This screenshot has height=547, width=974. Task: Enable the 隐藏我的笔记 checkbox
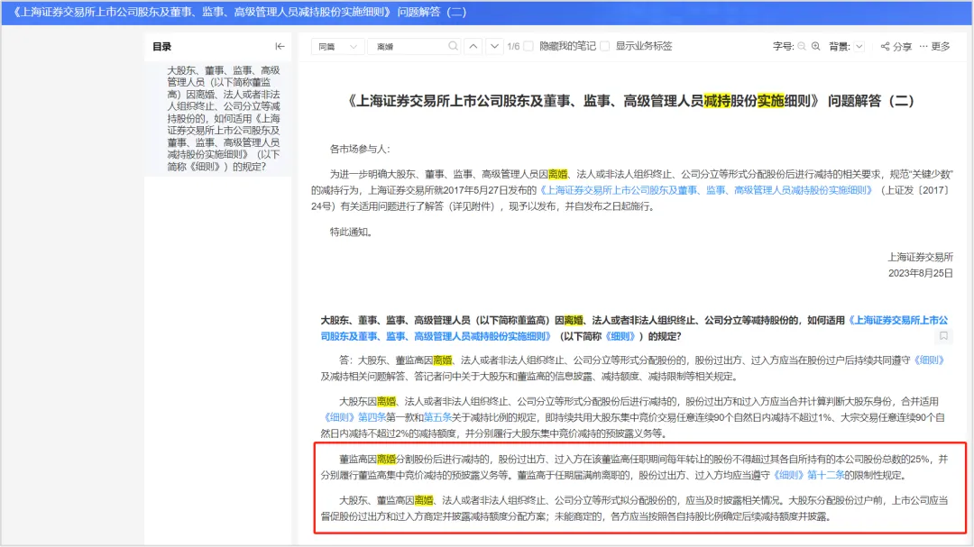(528, 47)
